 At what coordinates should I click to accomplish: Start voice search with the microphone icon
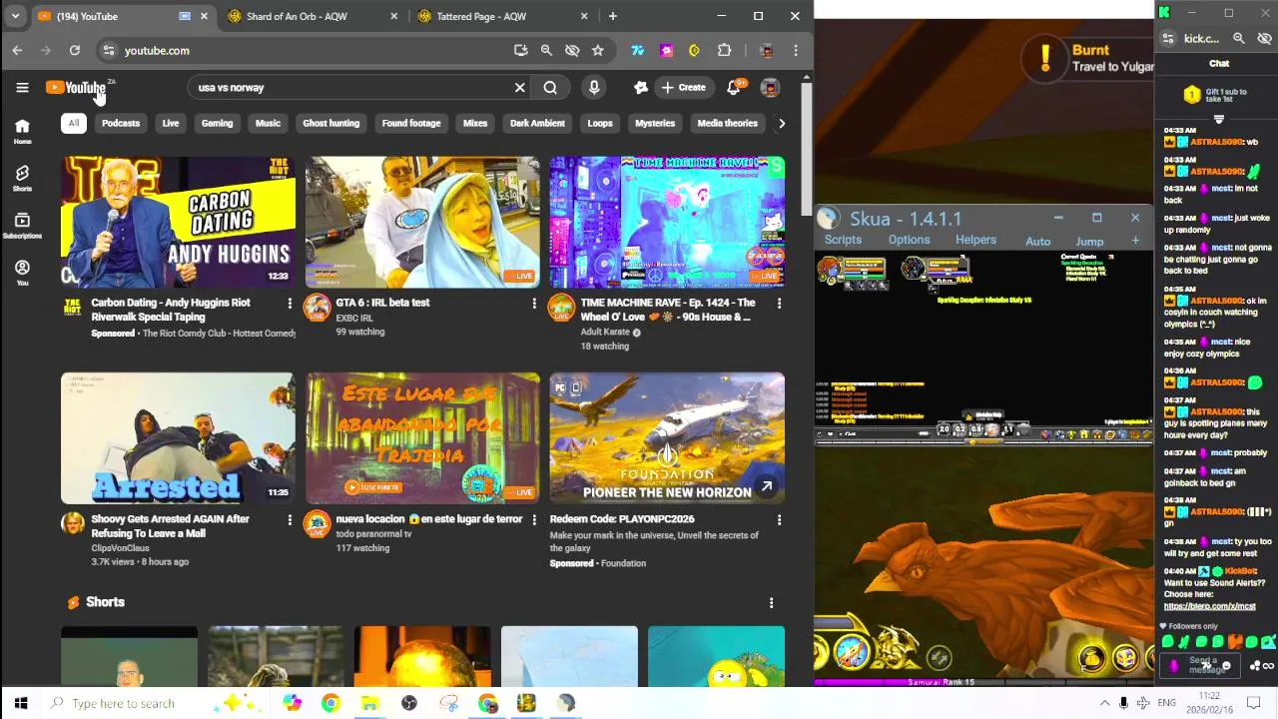click(594, 88)
